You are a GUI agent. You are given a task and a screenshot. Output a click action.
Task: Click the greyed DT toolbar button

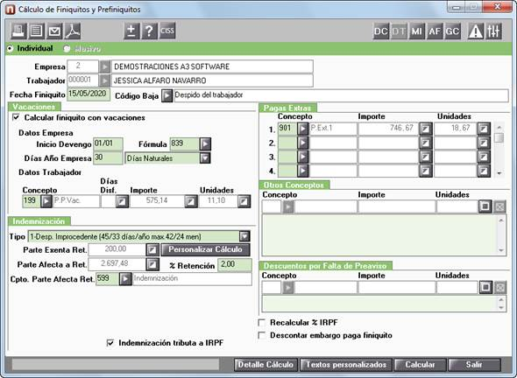click(x=399, y=31)
